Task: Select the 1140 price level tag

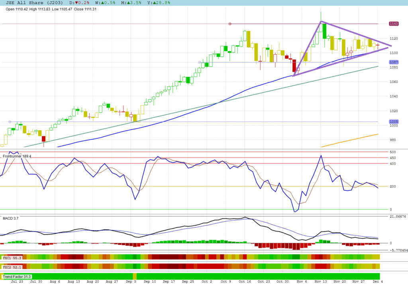Action: [394, 24]
